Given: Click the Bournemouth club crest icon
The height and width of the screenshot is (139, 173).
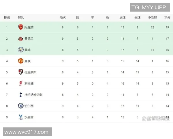Looking at the screenshot, I should point(21,72).
